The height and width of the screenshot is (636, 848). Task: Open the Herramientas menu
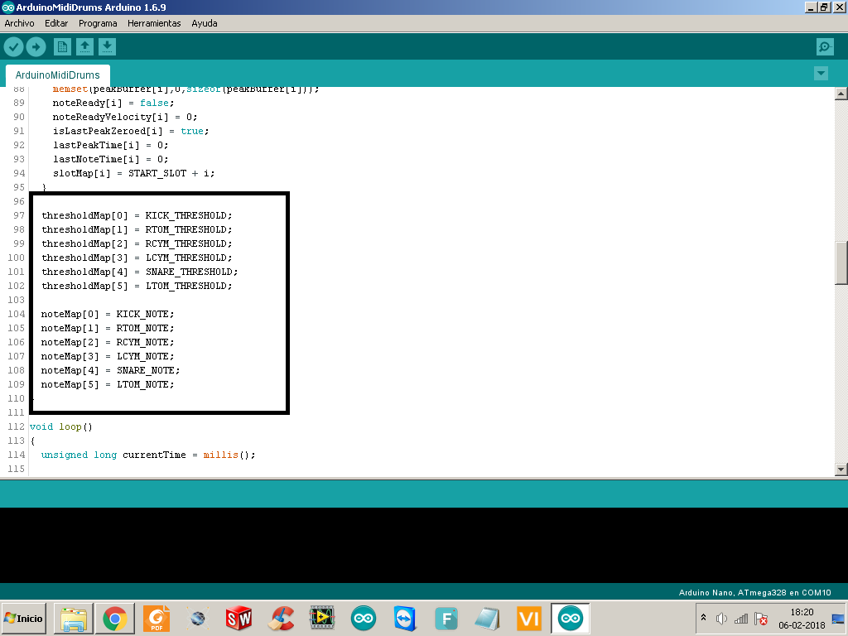tap(154, 23)
